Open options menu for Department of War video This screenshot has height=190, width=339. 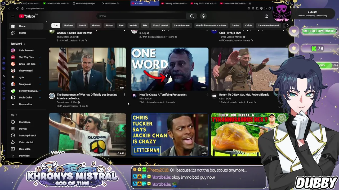pyautogui.click(x=124, y=95)
